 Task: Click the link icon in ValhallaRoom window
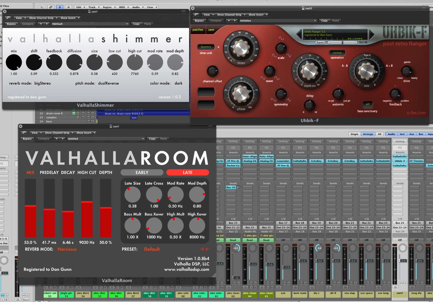coord(24,133)
